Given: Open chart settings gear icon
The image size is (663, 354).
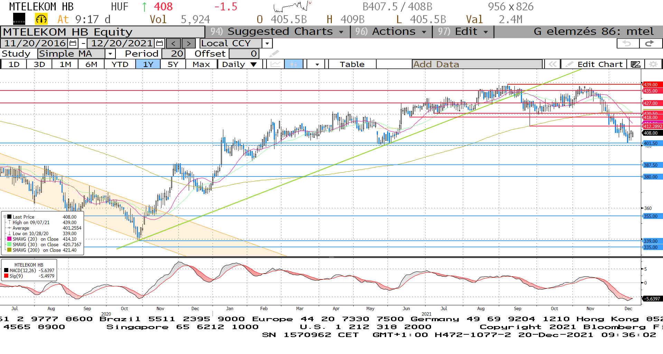Looking at the screenshot, I should 653,64.
